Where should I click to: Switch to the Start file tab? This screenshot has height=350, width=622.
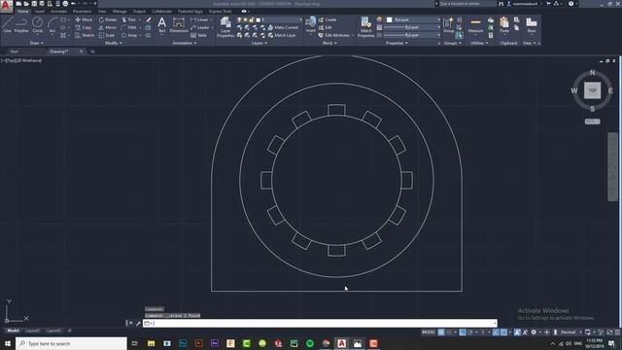pyautogui.click(x=15, y=52)
